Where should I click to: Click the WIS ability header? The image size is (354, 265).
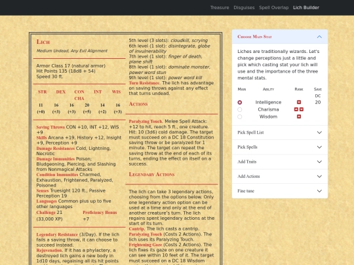(x=116, y=92)
